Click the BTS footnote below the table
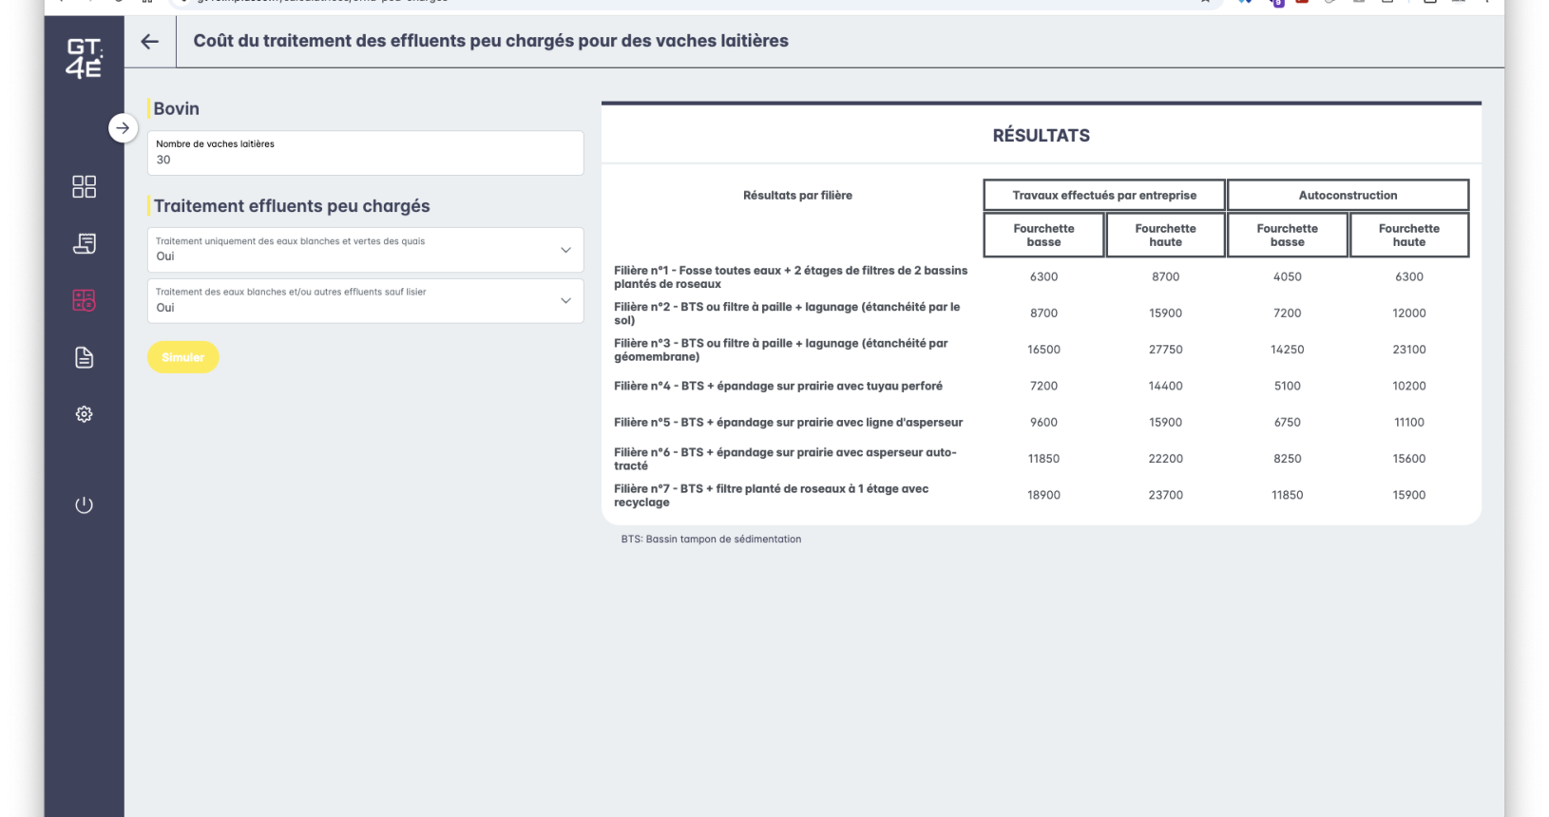This screenshot has width=1549, height=817. pos(711,539)
